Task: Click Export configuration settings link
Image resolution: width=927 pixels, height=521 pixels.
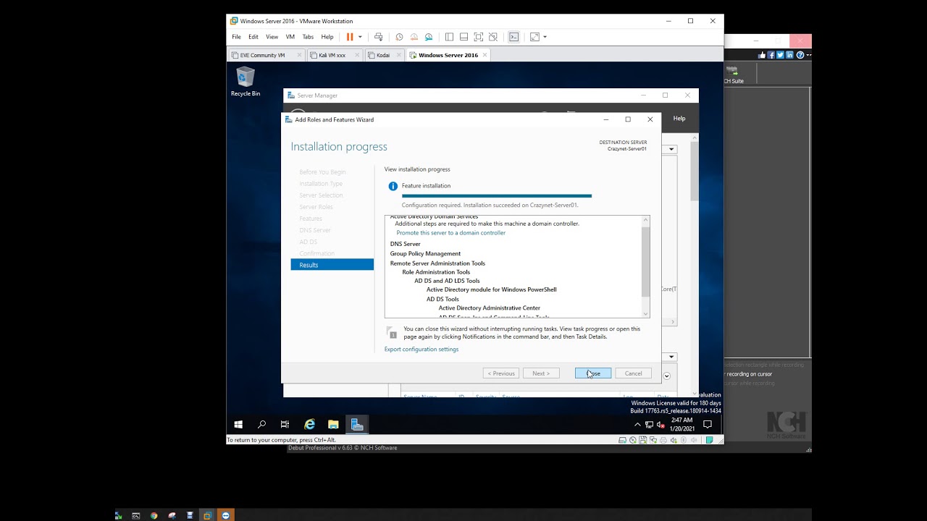Action: click(421, 350)
